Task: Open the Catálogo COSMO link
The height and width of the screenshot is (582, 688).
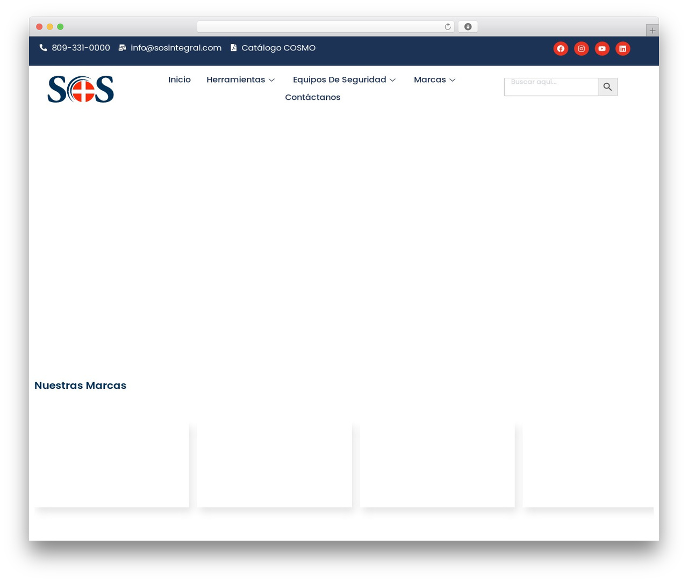Action: (278, 48)
